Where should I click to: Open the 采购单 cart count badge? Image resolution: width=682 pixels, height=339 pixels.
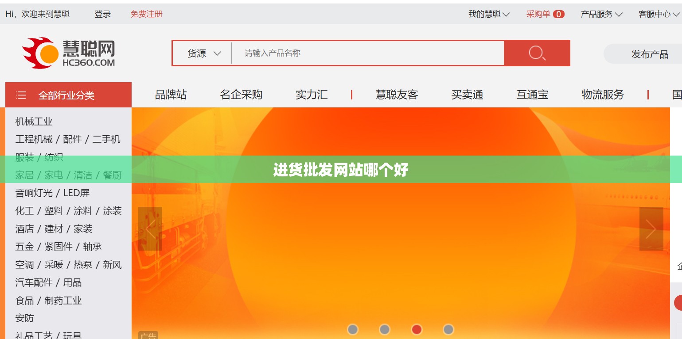(x=559, y=14)
